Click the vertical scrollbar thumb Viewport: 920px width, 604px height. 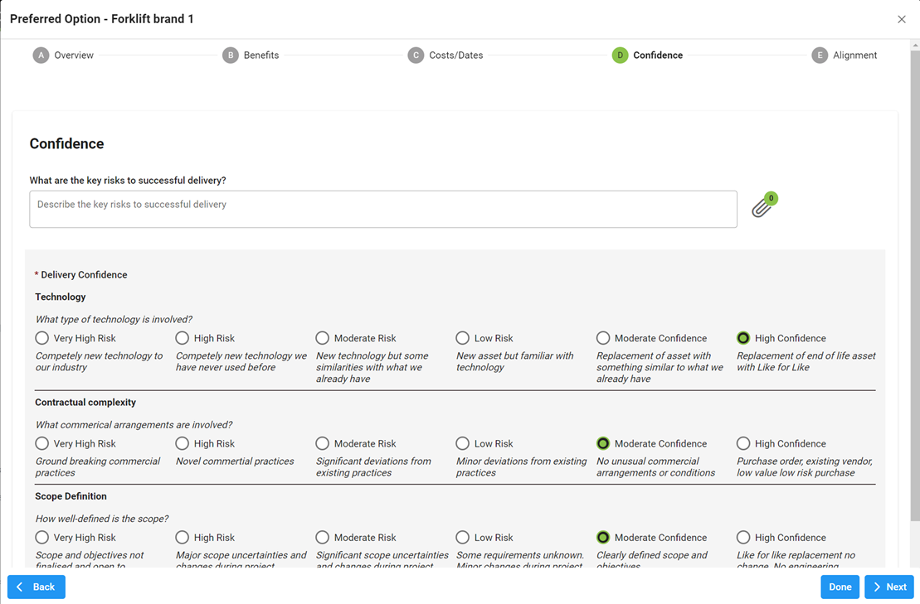pos(915,285)
